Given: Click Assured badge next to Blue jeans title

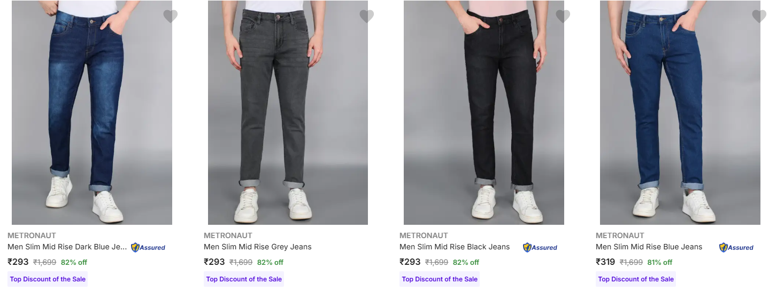Looking at the screenshot, I should pyautogui.click(x=736, y=247).
